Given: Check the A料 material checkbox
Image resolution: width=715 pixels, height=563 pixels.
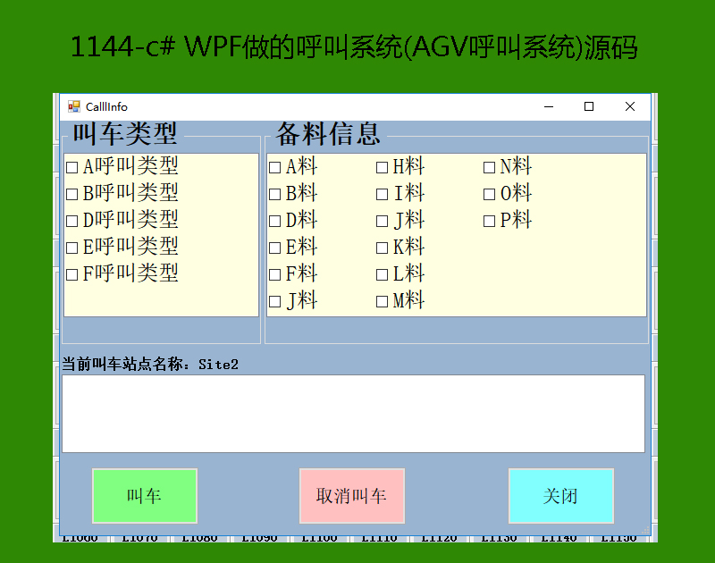Looking at the screenshot, I should 275,167.
